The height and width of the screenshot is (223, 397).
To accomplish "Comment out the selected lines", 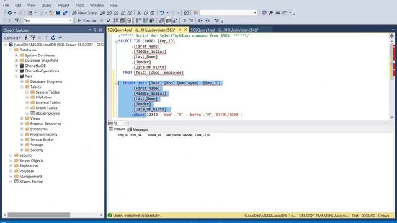I will (184, 20).
